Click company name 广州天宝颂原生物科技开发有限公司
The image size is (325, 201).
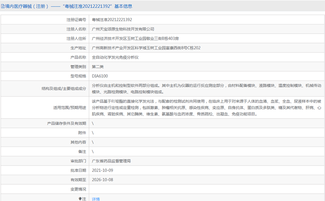pyautogui.click(x=123, y=29)
